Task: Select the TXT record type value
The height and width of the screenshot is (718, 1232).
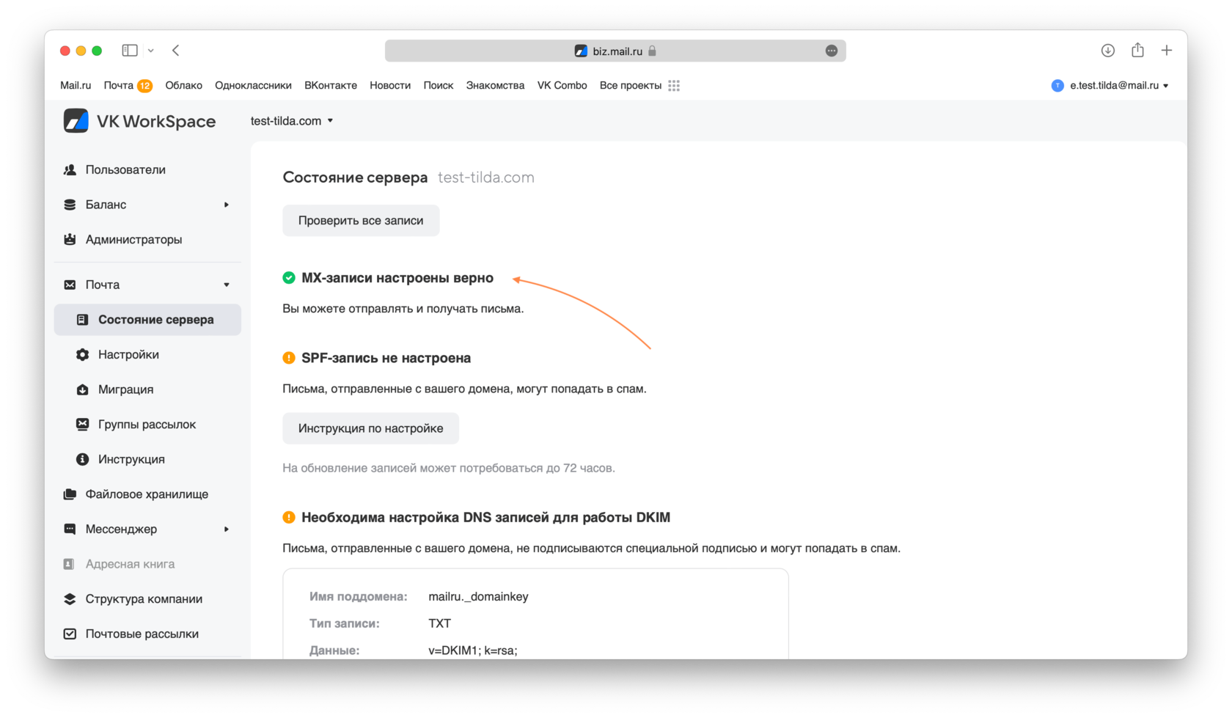Action: tap(439, 623)
